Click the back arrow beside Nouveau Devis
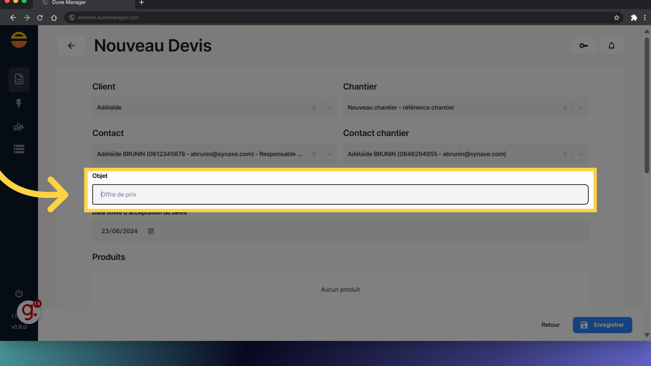 pyautogui.click(x=71, y=46)
